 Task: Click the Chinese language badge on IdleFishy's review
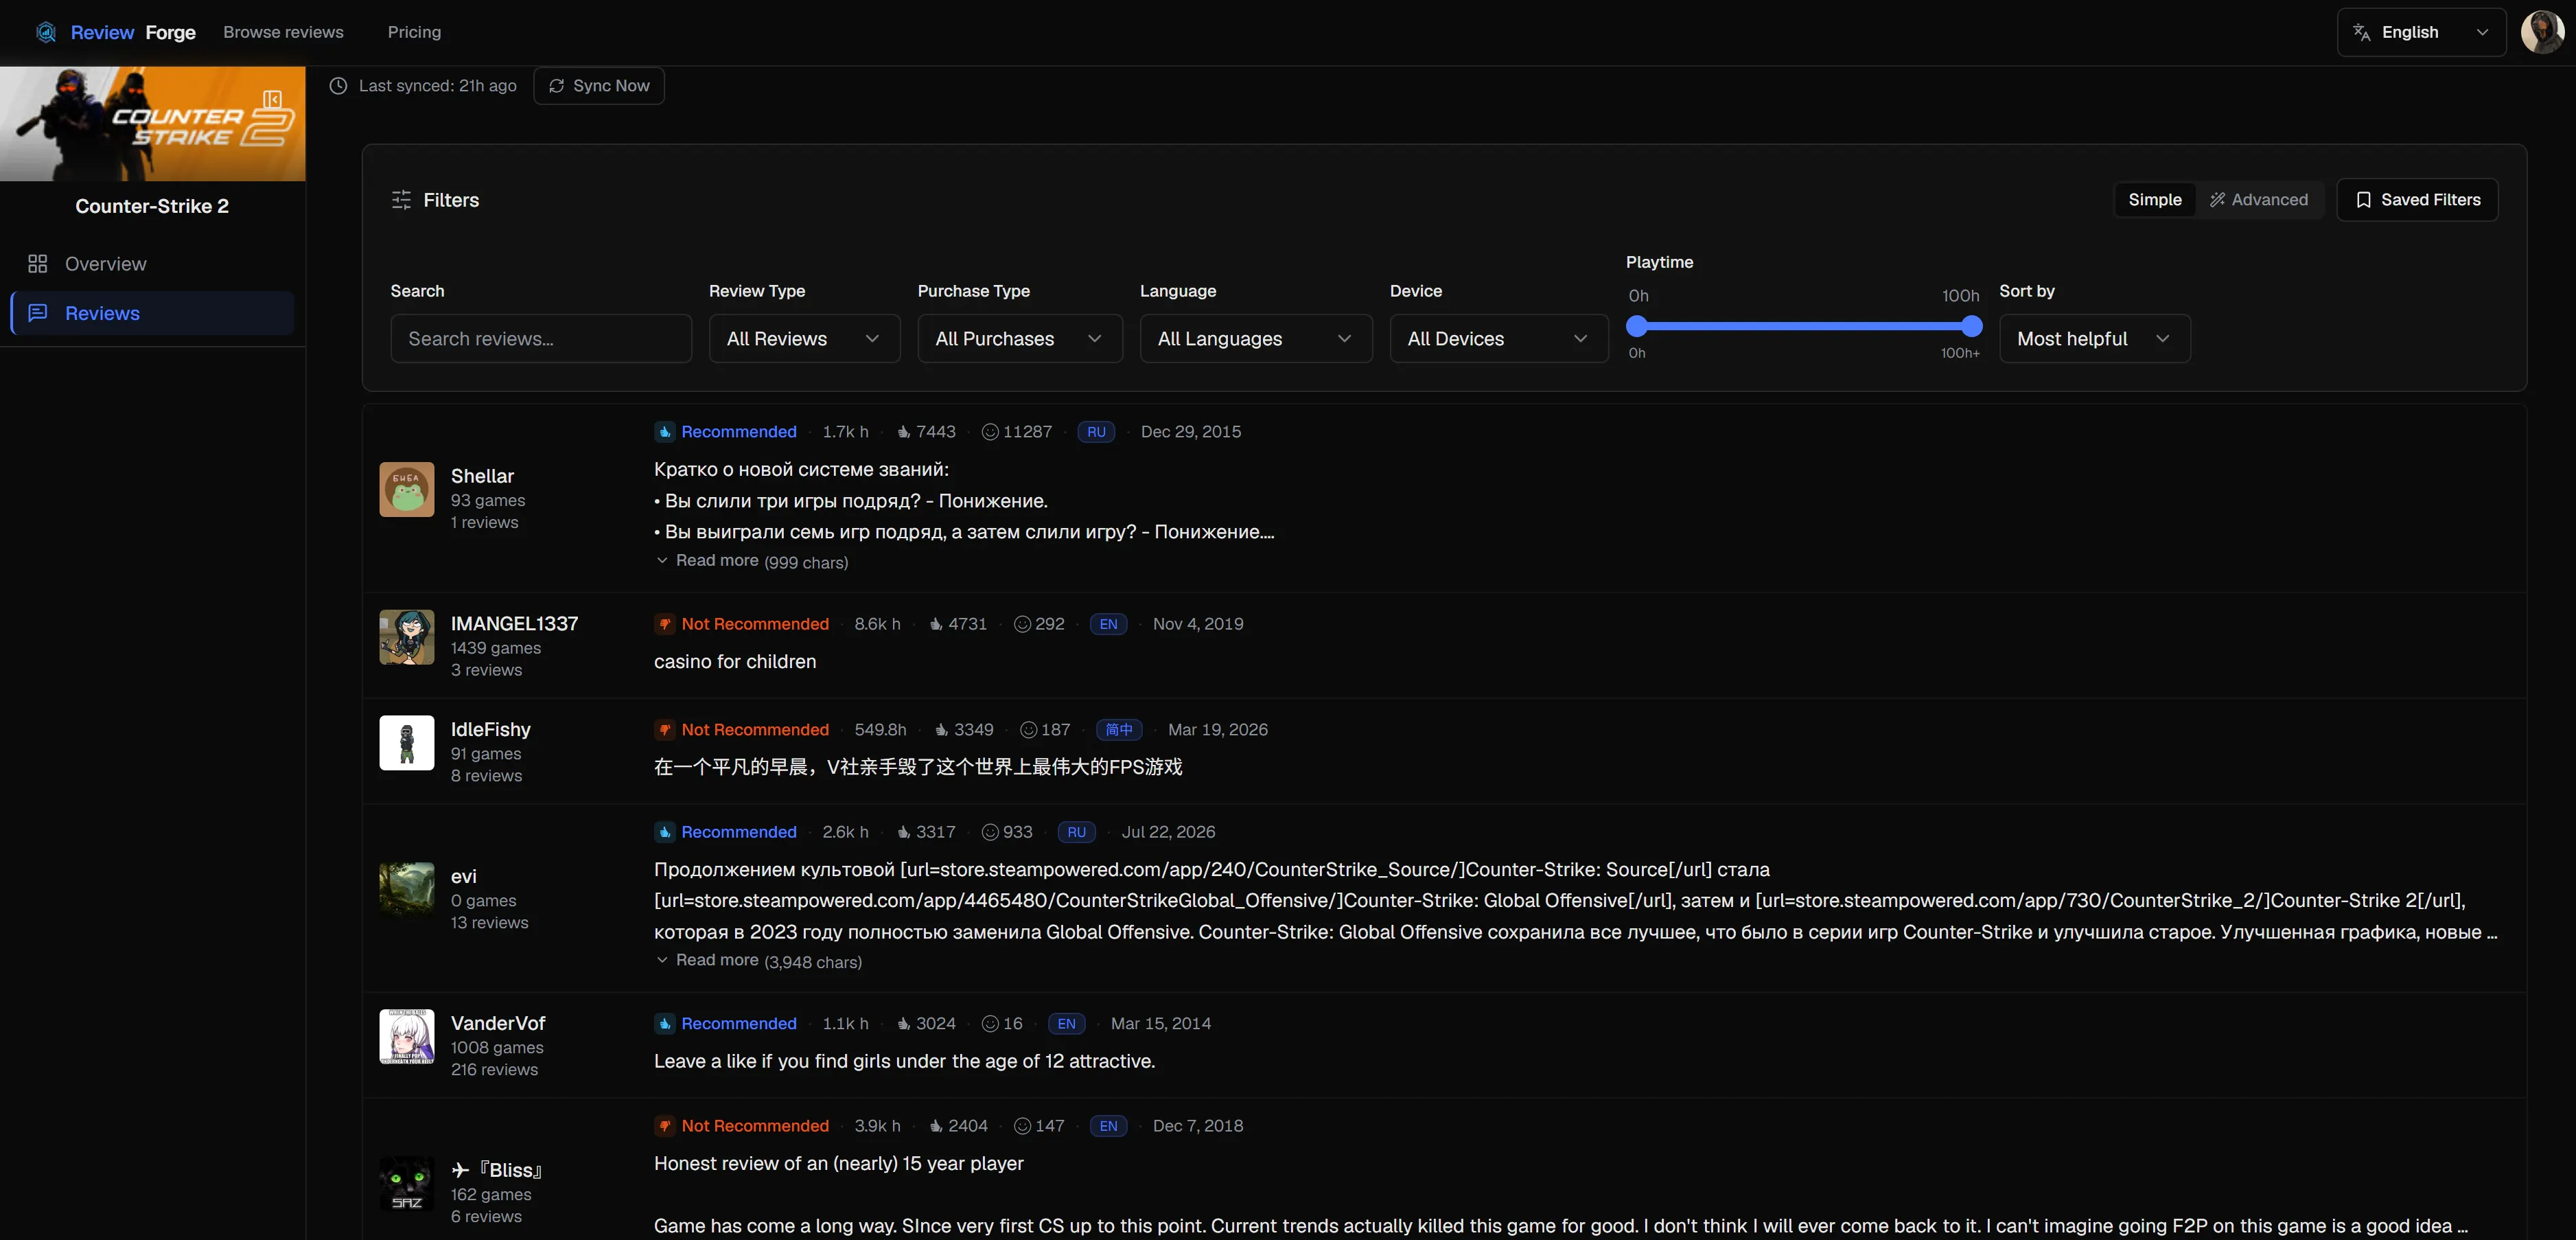(1119, 730)
